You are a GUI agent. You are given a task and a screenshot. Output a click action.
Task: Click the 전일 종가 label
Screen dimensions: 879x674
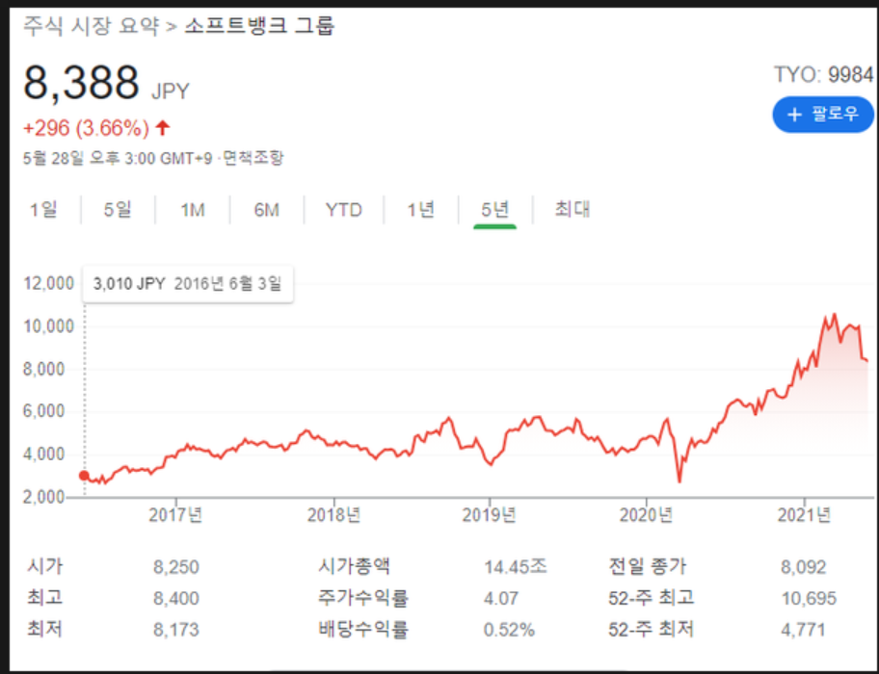(x=648, y=566)
